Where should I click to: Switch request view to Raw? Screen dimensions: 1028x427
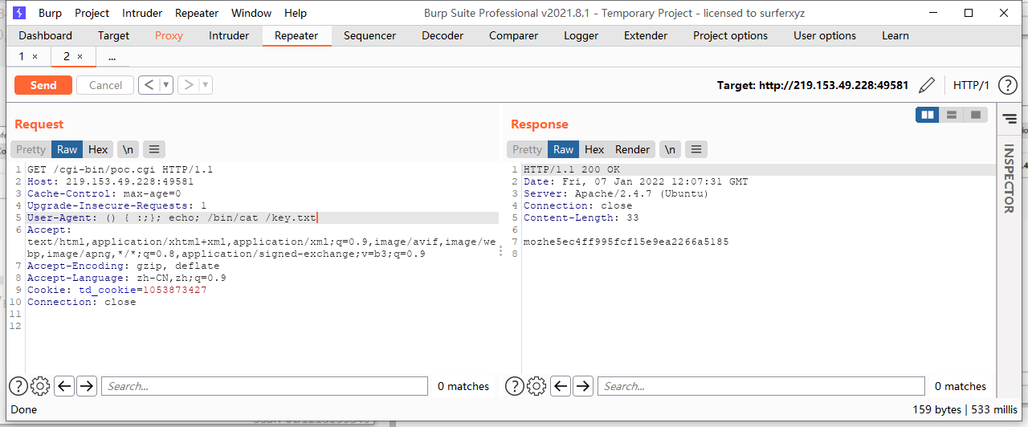(x=67, y=149)
